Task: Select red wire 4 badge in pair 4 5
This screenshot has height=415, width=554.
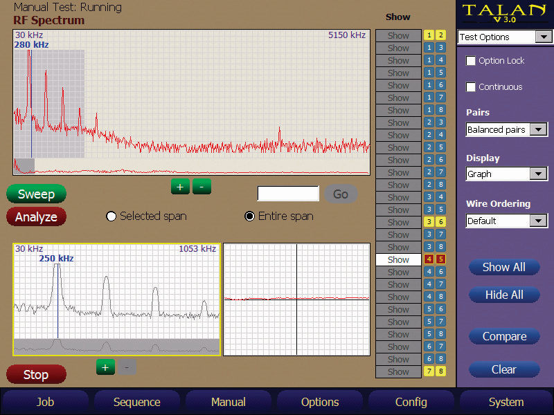Action: point(429,259)
